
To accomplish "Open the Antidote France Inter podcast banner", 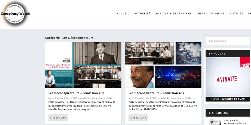I will (x=228, y=79).
